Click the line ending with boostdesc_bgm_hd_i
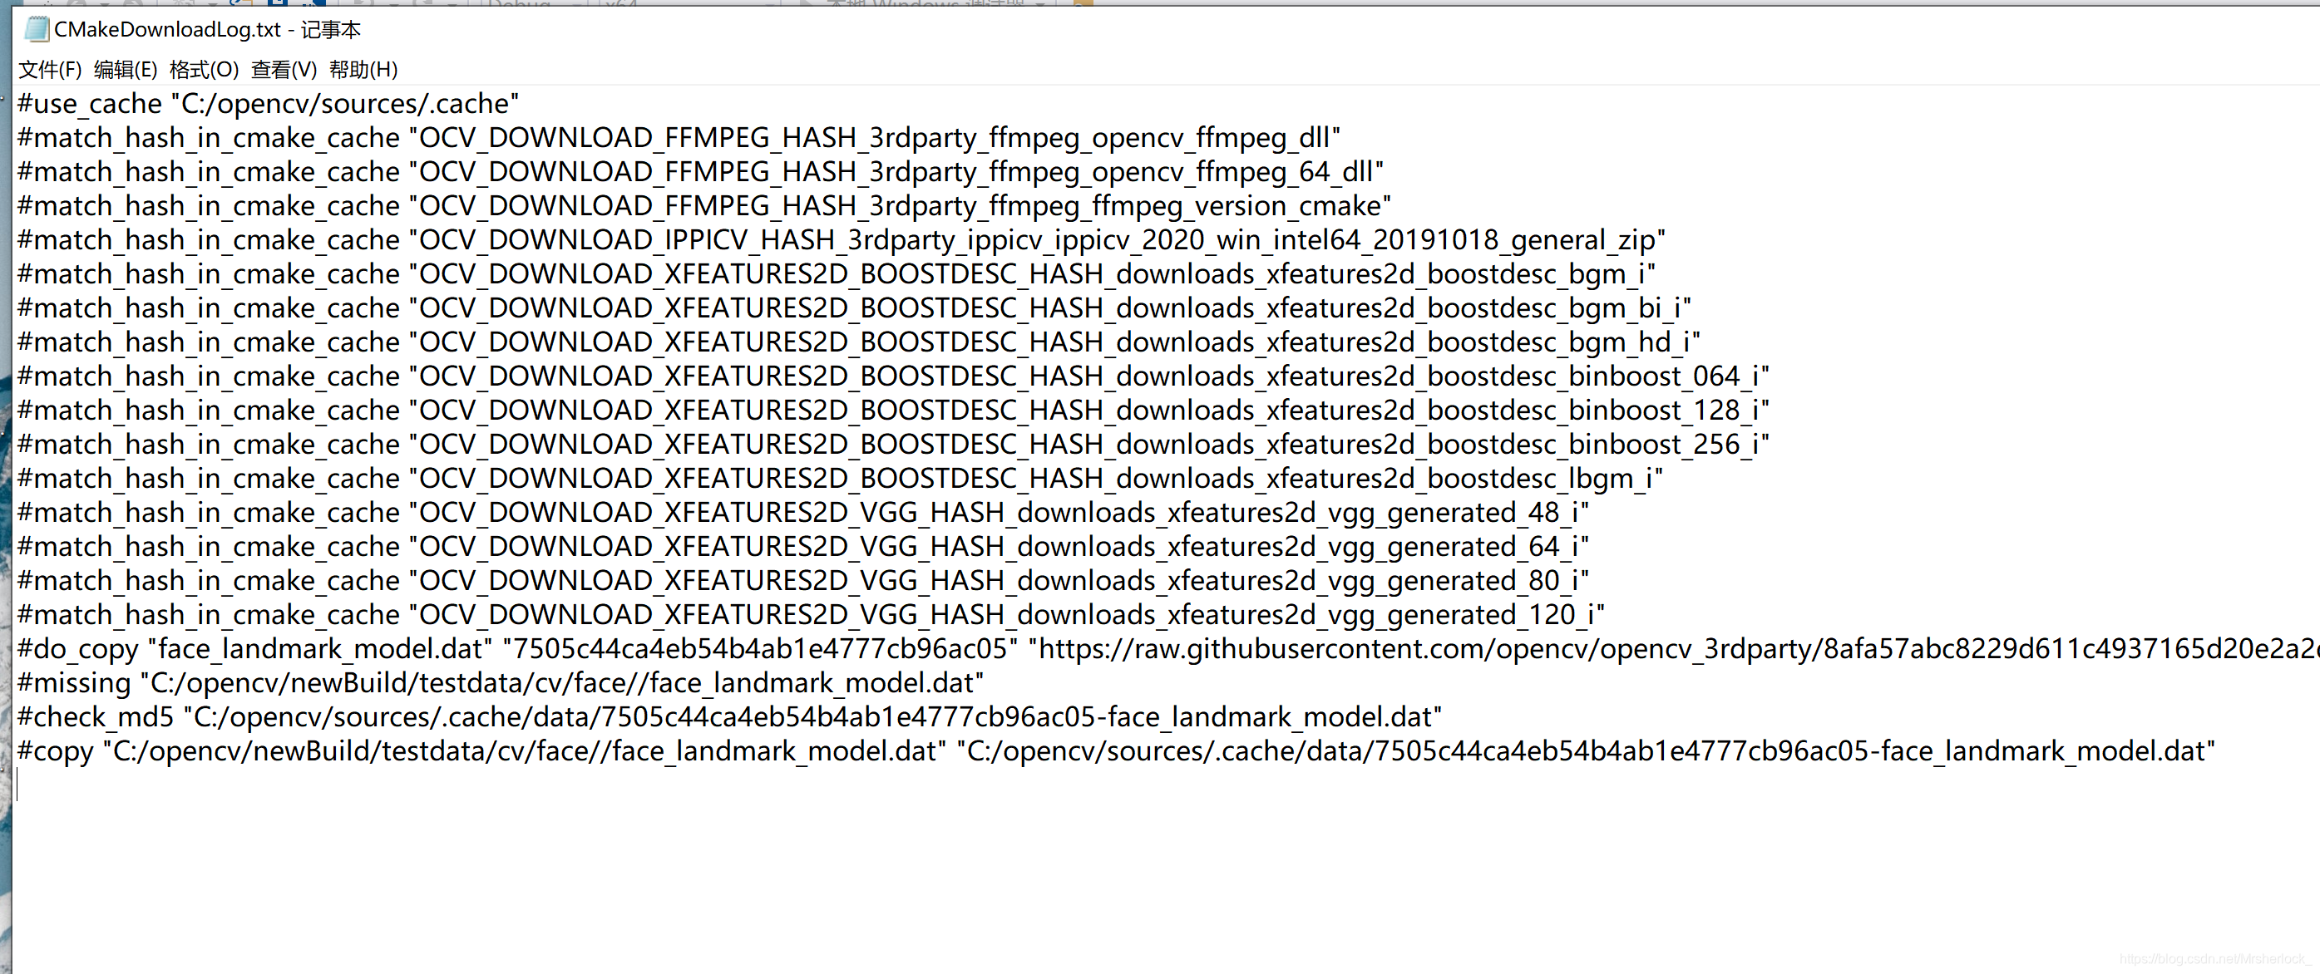 [858, 342]
